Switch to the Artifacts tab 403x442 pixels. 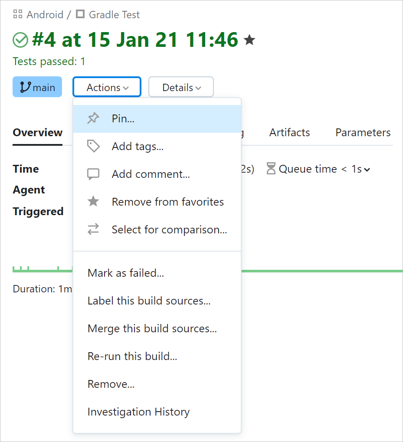(289, 132)
